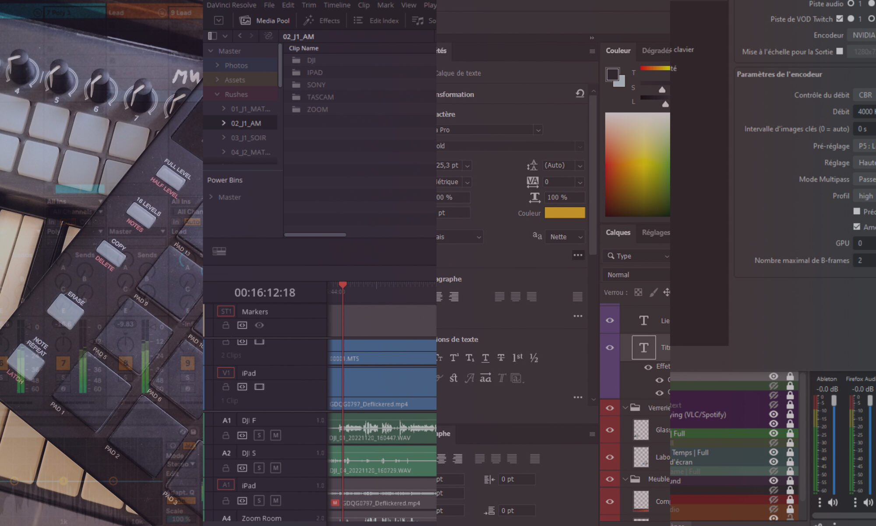Mute Ableton speaker icon in OBS mixer

point(833,502)
